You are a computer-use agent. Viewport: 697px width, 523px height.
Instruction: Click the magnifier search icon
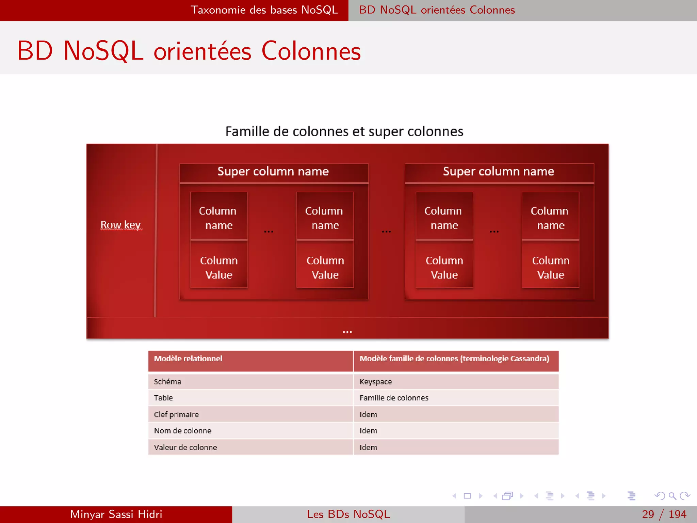coord(672,496)
